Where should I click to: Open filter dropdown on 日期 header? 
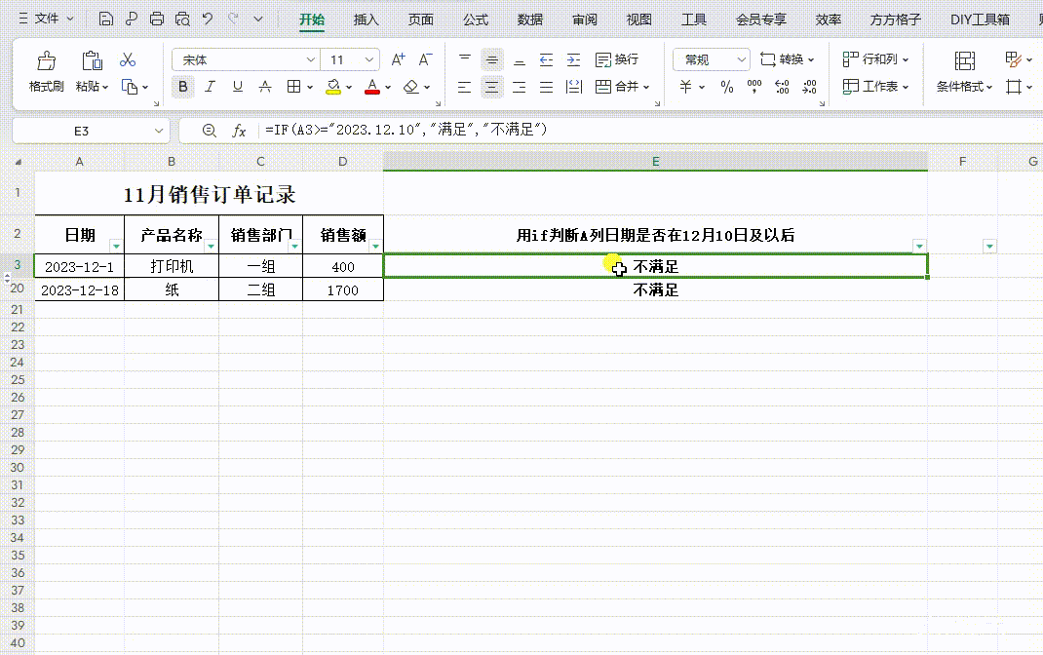(x=116, y=246)
